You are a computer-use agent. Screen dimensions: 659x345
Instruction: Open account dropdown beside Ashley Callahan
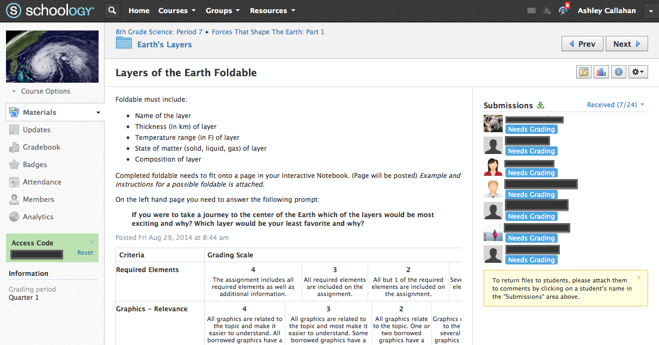pyautogui.click(x=651, y=11)
